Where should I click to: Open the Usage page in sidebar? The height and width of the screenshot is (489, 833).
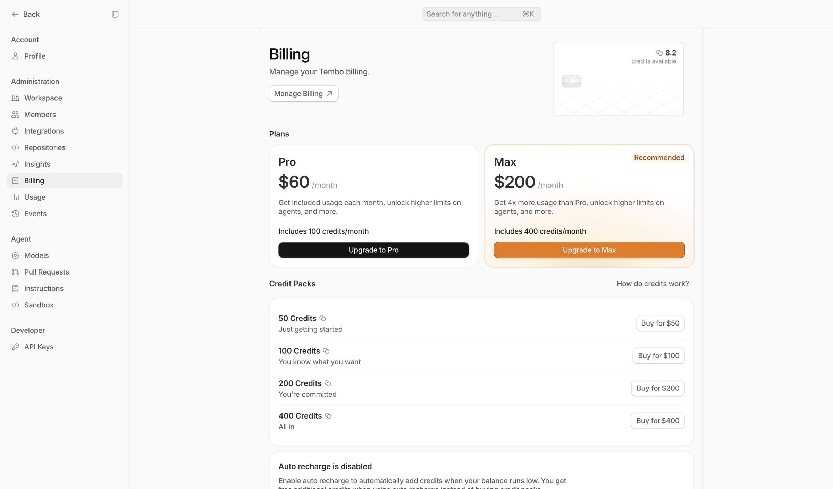pos(65,197)
